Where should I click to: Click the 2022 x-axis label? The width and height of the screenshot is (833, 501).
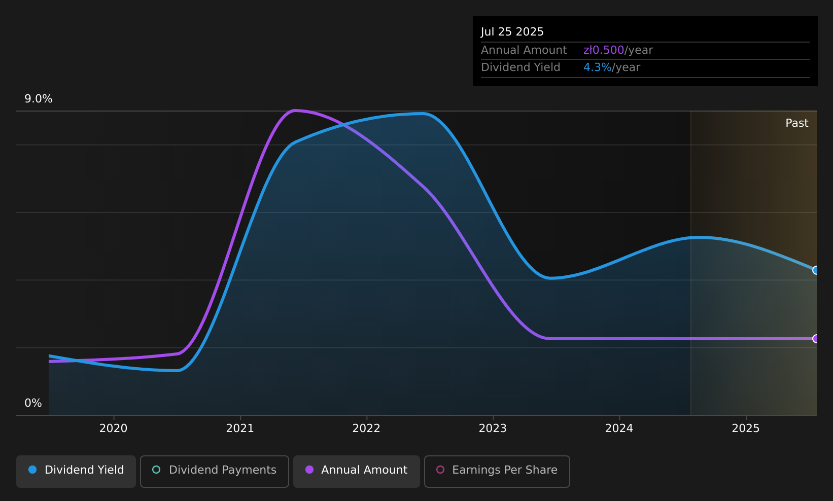click(x=366, y=428)
